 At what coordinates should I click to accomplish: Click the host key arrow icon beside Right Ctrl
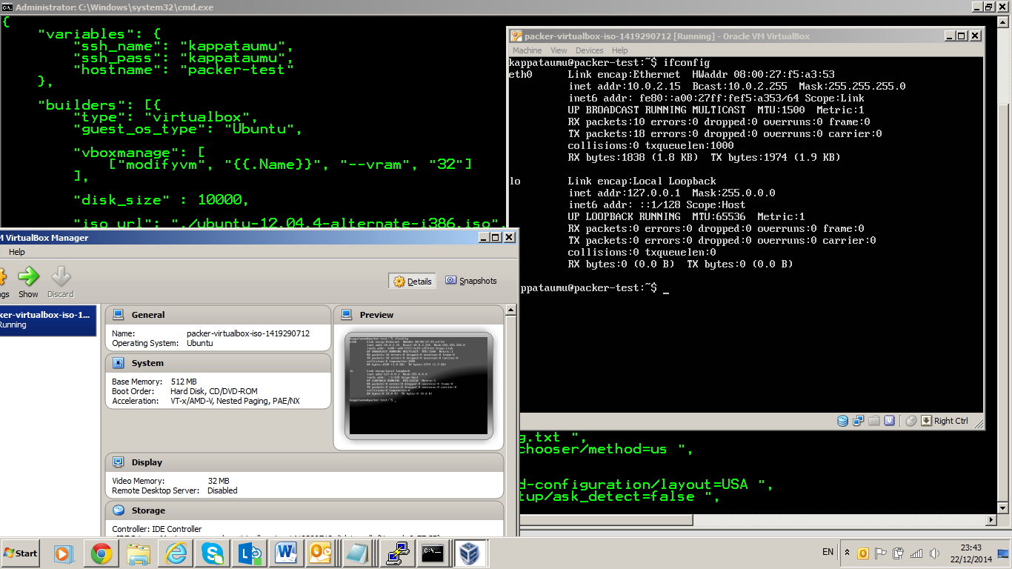(926, 421)
